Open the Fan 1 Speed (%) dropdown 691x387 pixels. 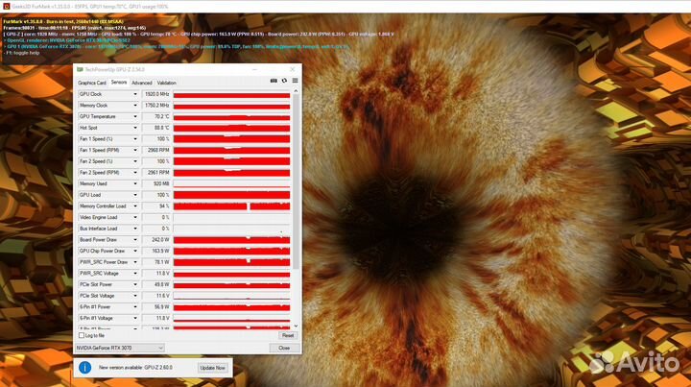tap(135, 139)
